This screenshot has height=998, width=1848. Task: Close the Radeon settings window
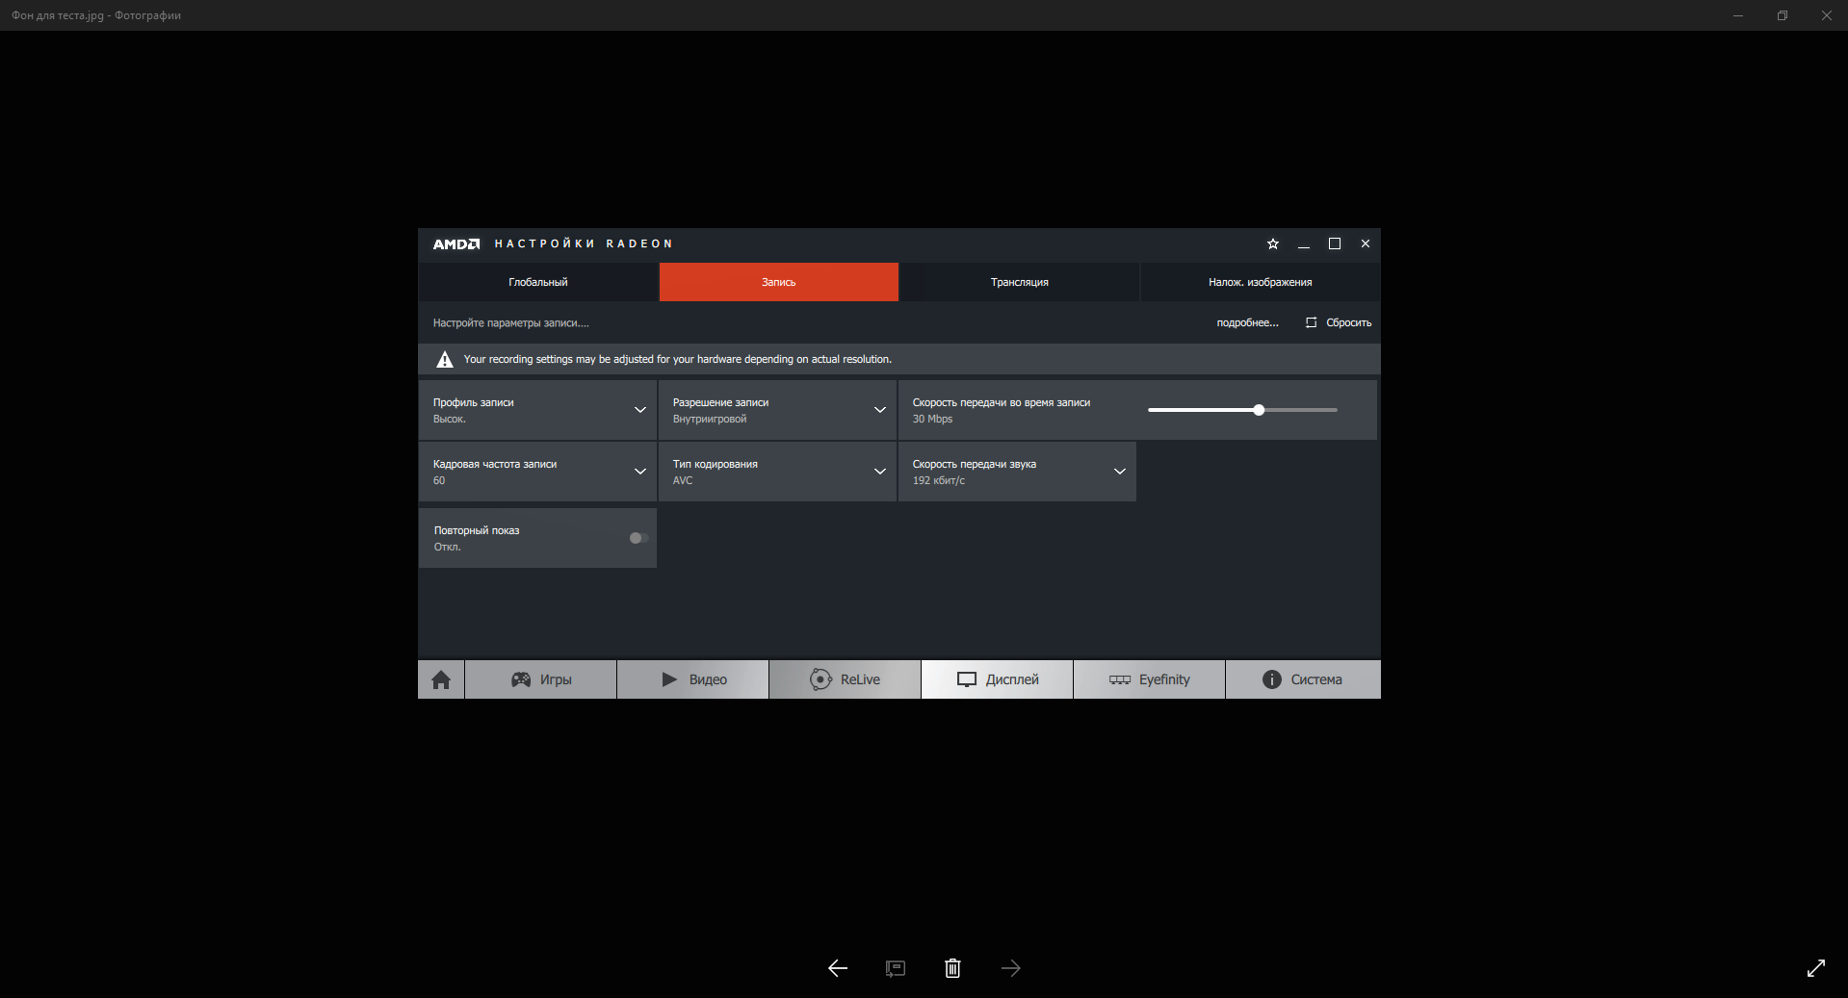point(1366,244)
